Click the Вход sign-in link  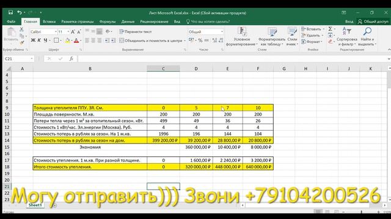tap(349, 22)
